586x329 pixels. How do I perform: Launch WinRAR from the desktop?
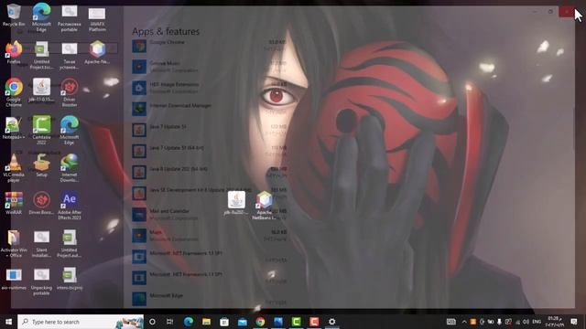[14, 203]
